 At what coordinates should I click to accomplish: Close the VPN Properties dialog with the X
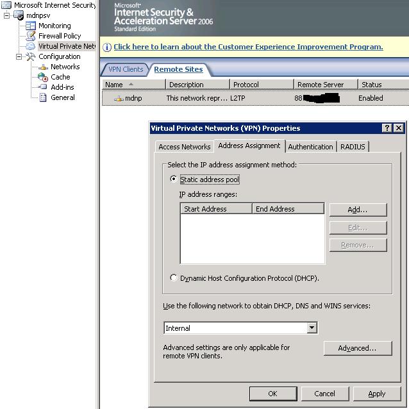[x=399, y=128]
